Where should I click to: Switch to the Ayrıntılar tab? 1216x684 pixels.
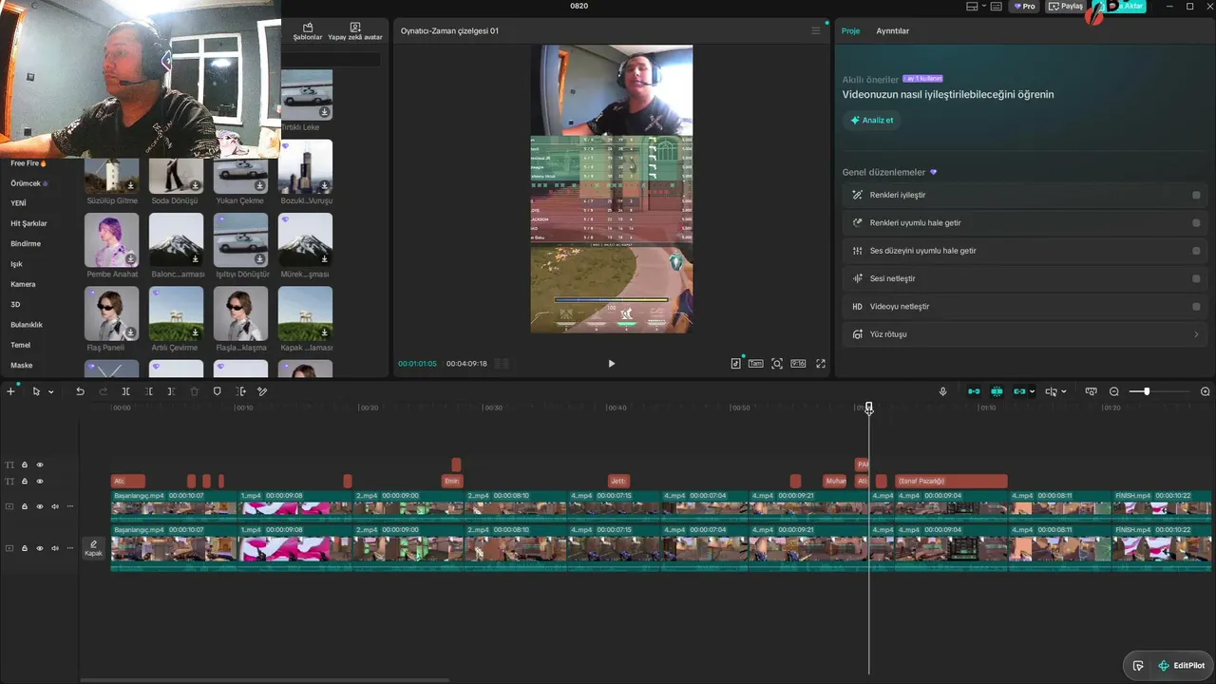892,31
